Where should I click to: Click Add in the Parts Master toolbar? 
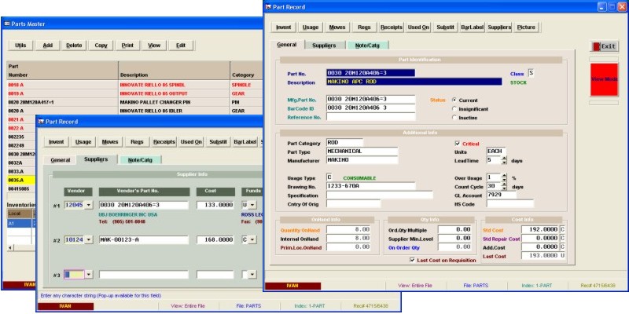(48, 46)
